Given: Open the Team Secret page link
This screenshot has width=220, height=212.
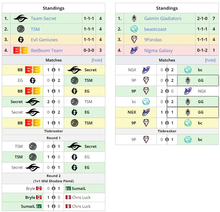Looking at the screenshot, I should click(x=44, y=18).
